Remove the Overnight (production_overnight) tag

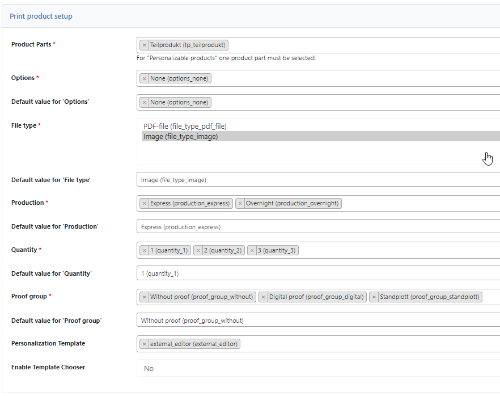click(240, 203)
